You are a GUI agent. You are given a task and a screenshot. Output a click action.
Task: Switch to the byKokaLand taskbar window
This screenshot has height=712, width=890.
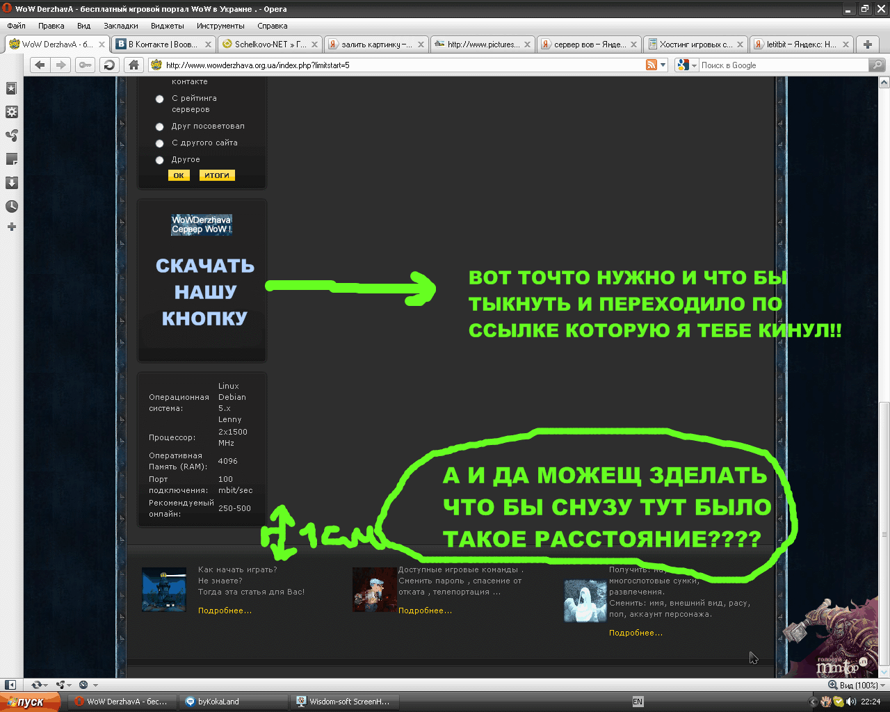click(233, 702)
